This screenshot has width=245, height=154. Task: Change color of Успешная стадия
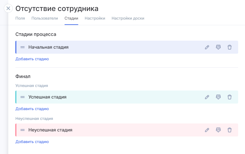pyautogui.click(x=218, y=97)
